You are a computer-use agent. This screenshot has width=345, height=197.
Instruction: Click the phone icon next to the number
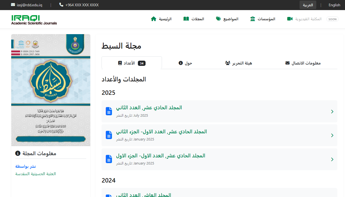(61, 5)
